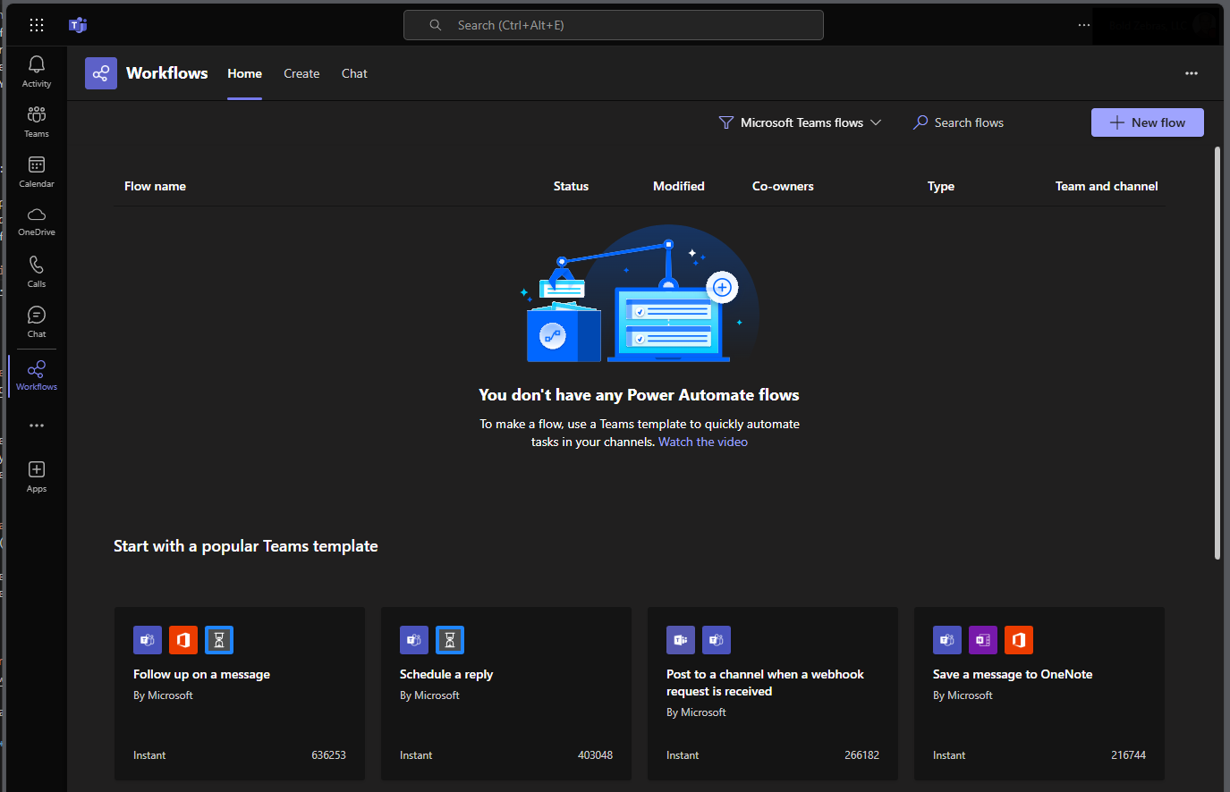The height and width of the screenshot is (792, 1230).
Task: Select the Follow up on a message template
Action: coord(239,694)
